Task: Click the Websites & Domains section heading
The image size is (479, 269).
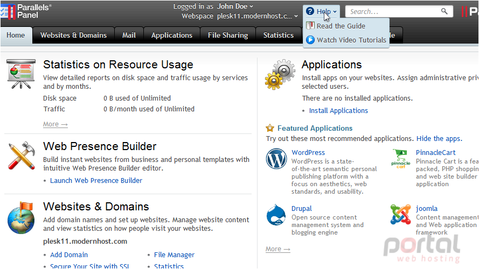Action: coord(96,207)
